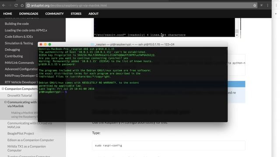Open Companion Computers sidebar entry
The height and width of the screenshot is (157, 280).
click(x=21, y=89)
